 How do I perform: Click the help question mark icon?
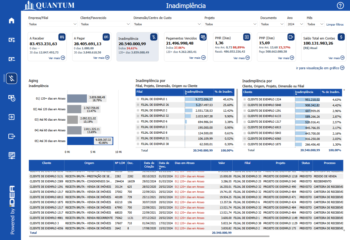click(x=340, y=6)
